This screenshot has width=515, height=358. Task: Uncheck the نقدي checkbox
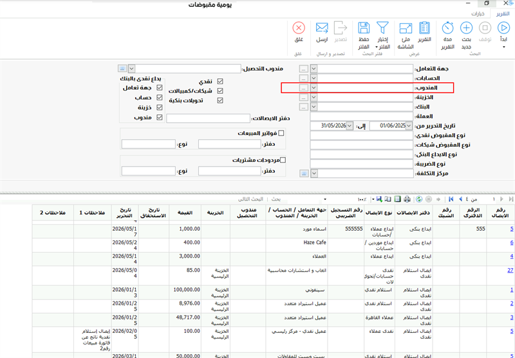220,81
